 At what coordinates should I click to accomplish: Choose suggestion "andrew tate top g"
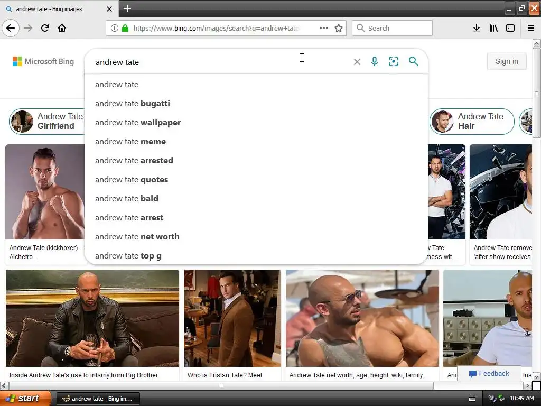coord(256,255)
